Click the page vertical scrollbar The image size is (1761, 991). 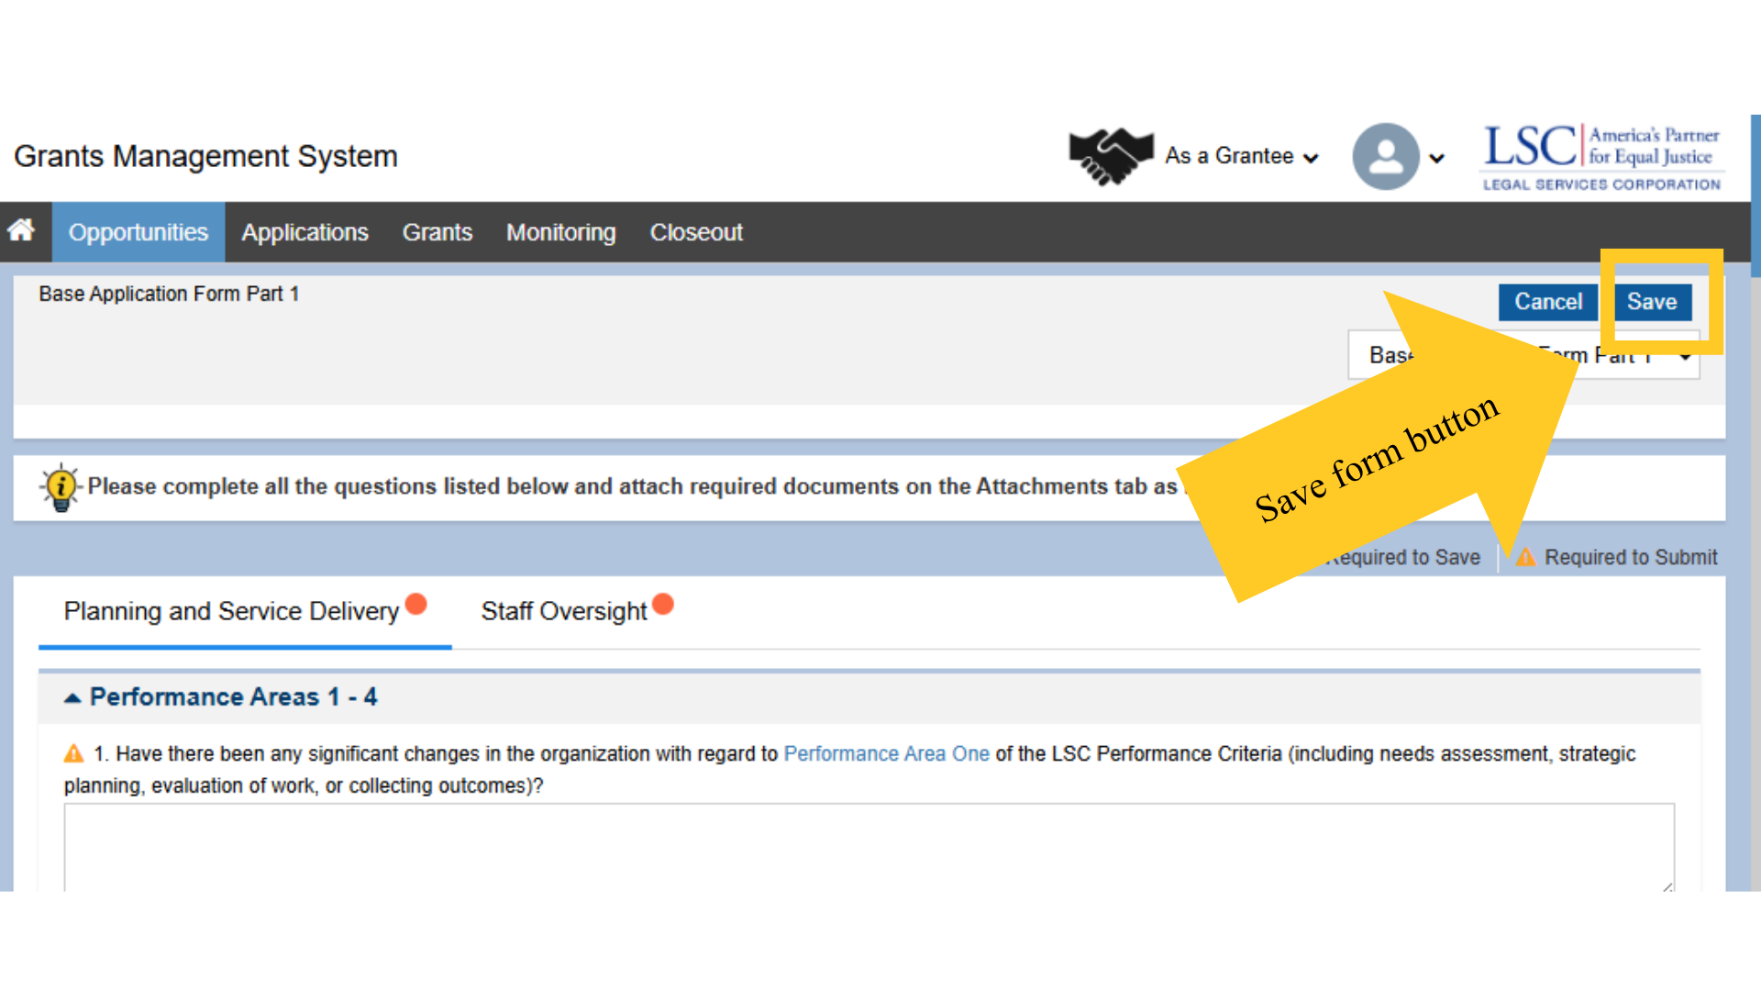coord(1755,197)
